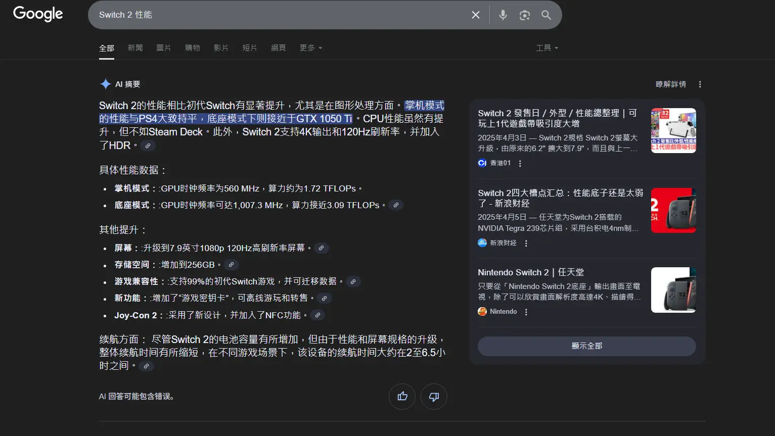Screen dimensions: 775x436
Task: Start the search with the magnifier icon
Action: (x=546, y=15)
